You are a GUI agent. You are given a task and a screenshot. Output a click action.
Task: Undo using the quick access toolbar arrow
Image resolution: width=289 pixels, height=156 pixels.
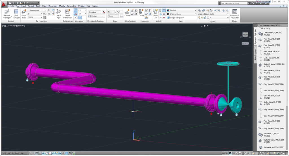(x=28, y=3)
